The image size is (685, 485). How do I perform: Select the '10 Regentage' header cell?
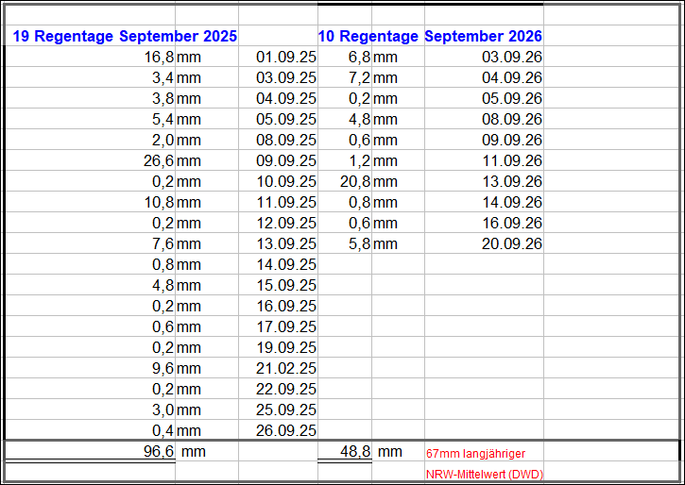[368, 36]
